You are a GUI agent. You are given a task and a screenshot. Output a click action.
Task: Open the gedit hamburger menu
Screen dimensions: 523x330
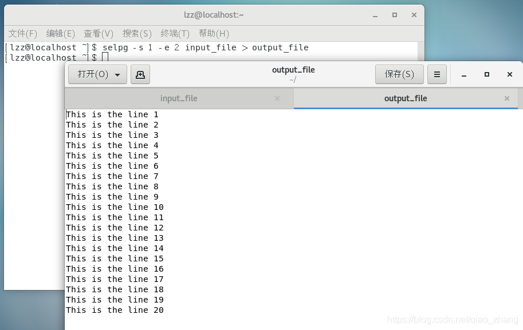(x=437, y=74)
